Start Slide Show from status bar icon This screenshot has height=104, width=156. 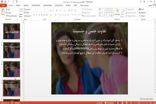click(x=131, y=103)
